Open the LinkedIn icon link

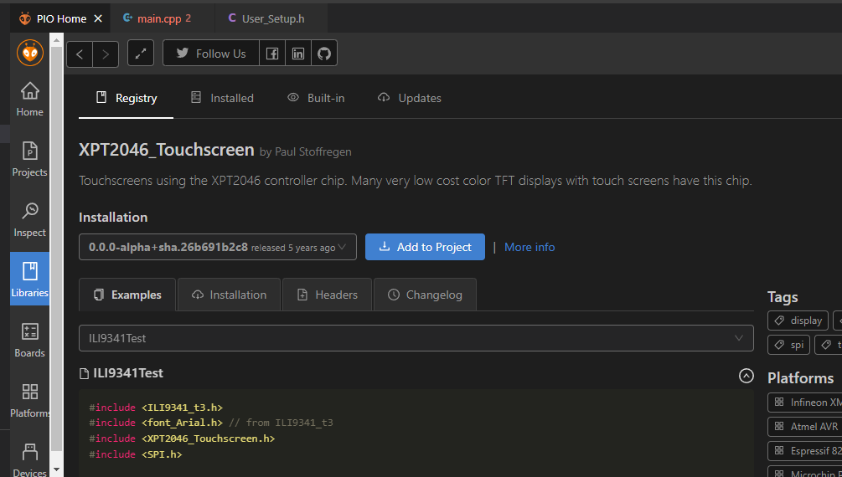click(298, 53)
